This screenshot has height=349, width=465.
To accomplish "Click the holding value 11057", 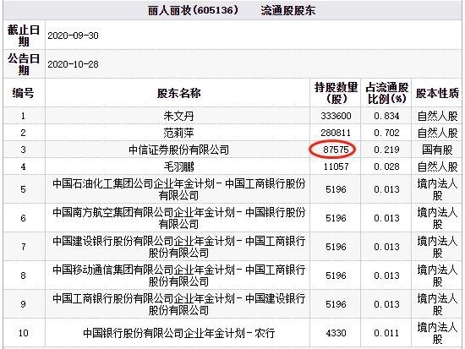I will (336, 166).
